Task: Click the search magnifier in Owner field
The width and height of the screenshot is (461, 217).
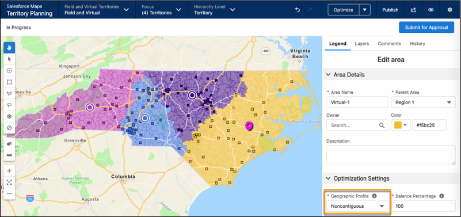Action: (382, 125)
